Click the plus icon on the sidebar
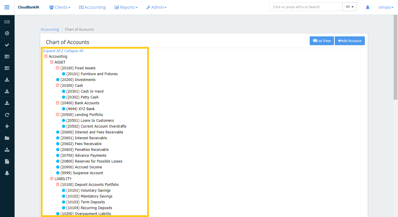The width and height of the screenshot is (398, 217). point(7,126)
